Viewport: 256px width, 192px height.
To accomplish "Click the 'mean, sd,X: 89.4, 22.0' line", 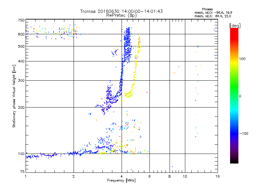I will coord(213,16).
